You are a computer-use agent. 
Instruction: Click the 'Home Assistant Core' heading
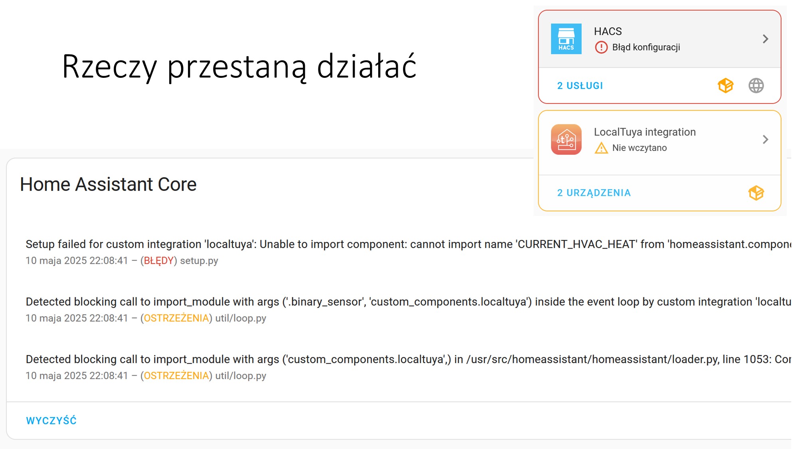pos(108,184)
